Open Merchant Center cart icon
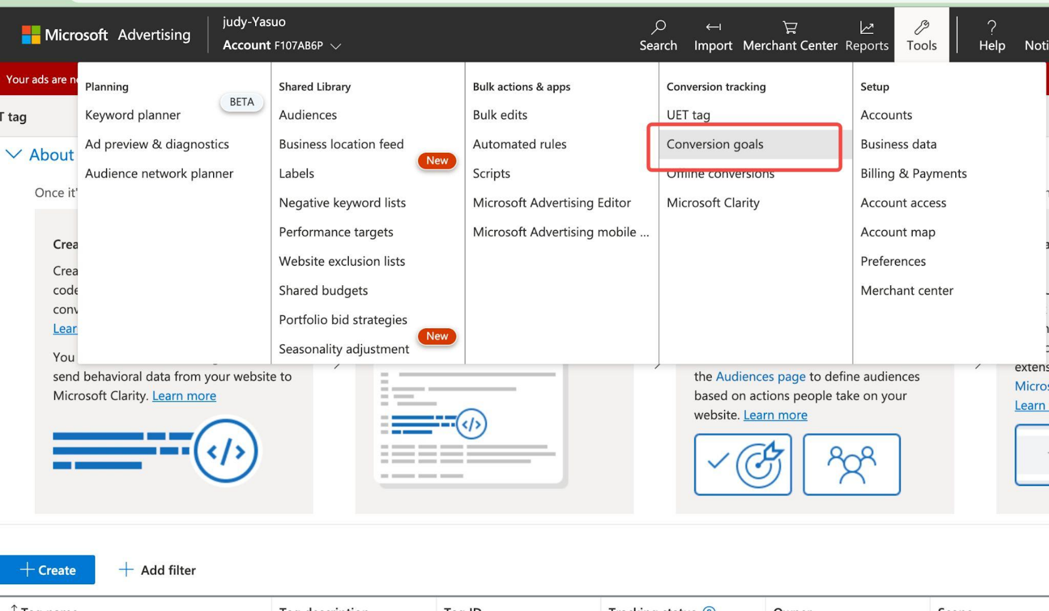This screenshot has height=611, width=1049. click(790, 27)
